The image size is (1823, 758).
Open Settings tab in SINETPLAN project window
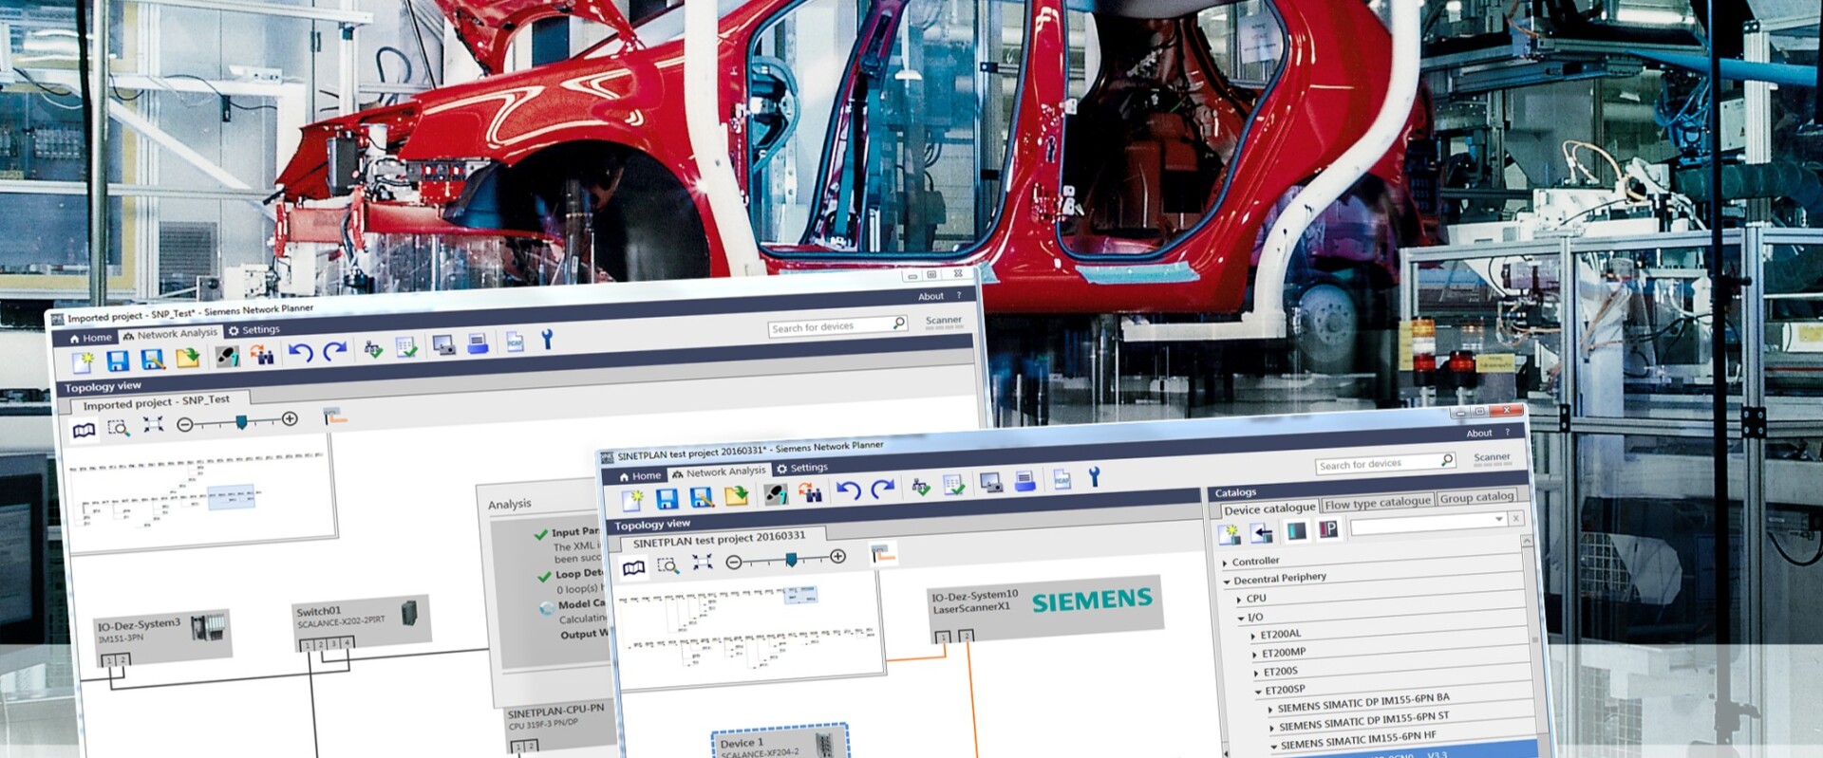tap(801, 468)
